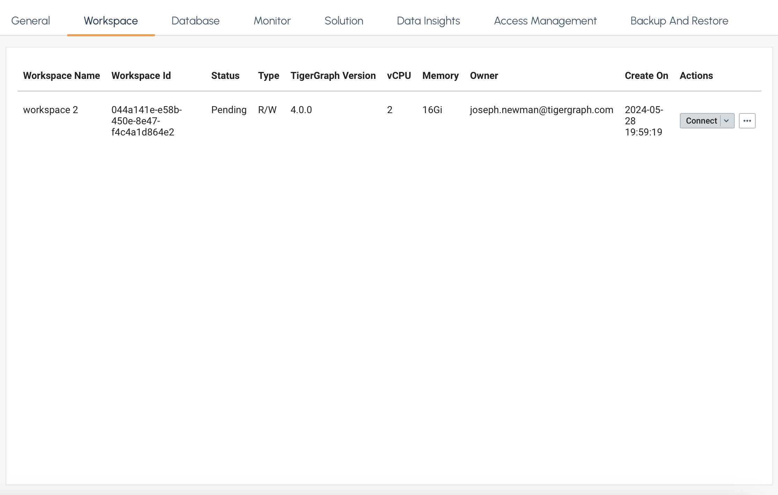
Task: Return to the Workspace tab
Action: click(x=110, y=21)
